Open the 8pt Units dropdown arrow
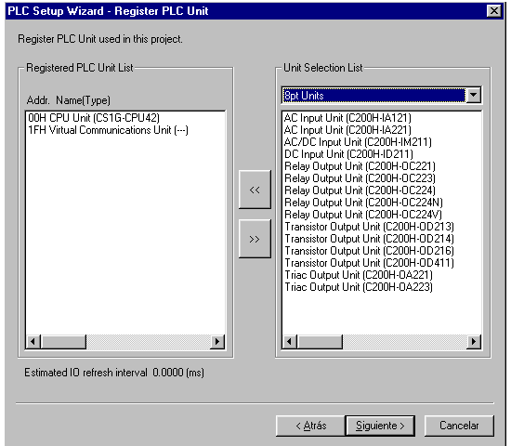Image resolution: width=511 pixels, height=446 pixels. [x=474, y=95]
